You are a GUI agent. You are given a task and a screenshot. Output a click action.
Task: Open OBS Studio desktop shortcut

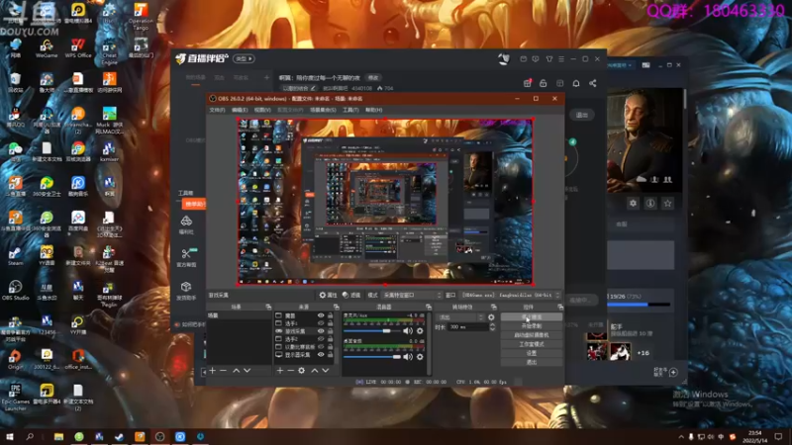click(x=15, y=290)
